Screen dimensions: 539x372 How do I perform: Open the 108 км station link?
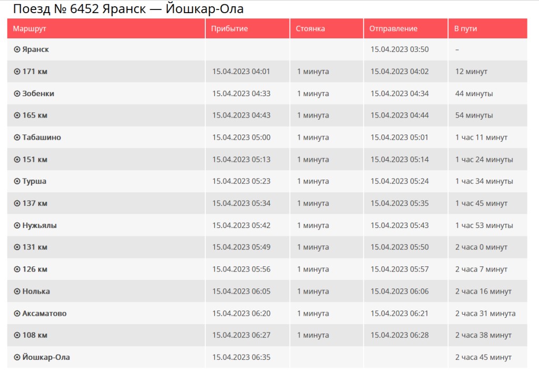[x=35, y=335]
